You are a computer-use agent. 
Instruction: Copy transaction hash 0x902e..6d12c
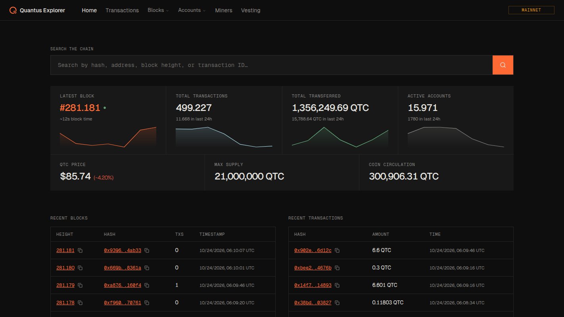tap(337, 250)
